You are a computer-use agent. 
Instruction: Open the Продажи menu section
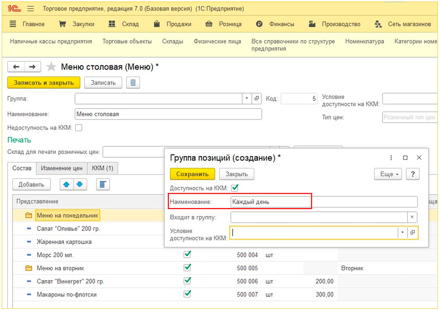(172, 24)
